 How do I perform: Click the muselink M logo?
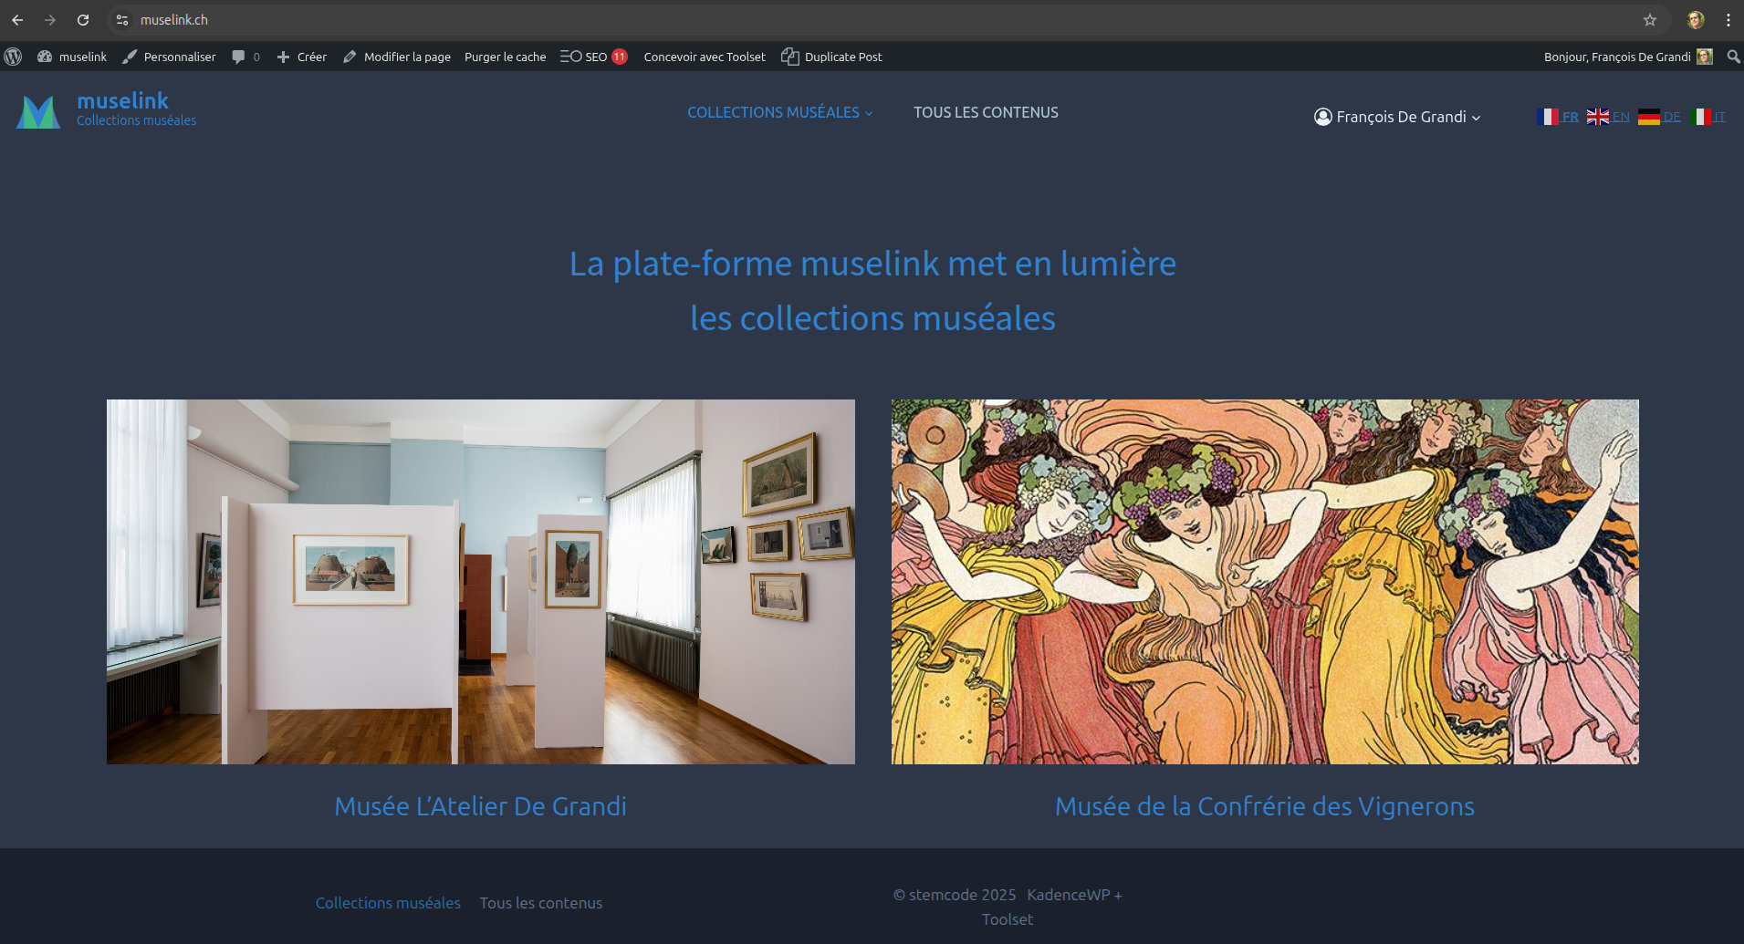tap(38, 111)
